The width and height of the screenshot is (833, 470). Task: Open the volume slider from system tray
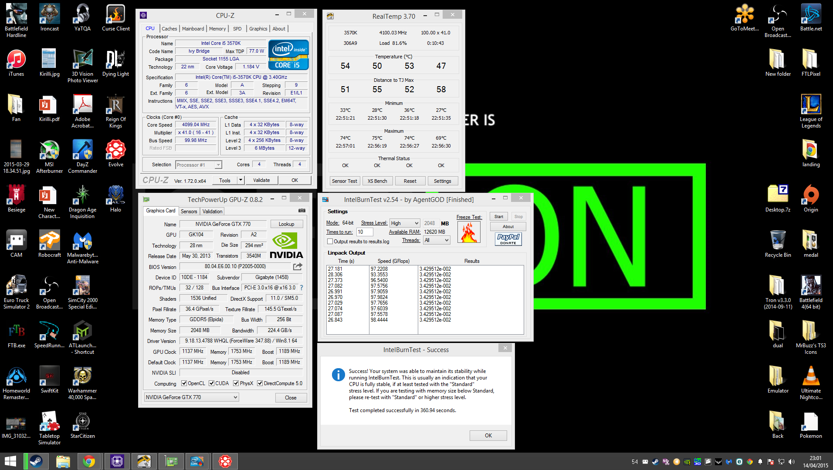click(x=792, y=462)
